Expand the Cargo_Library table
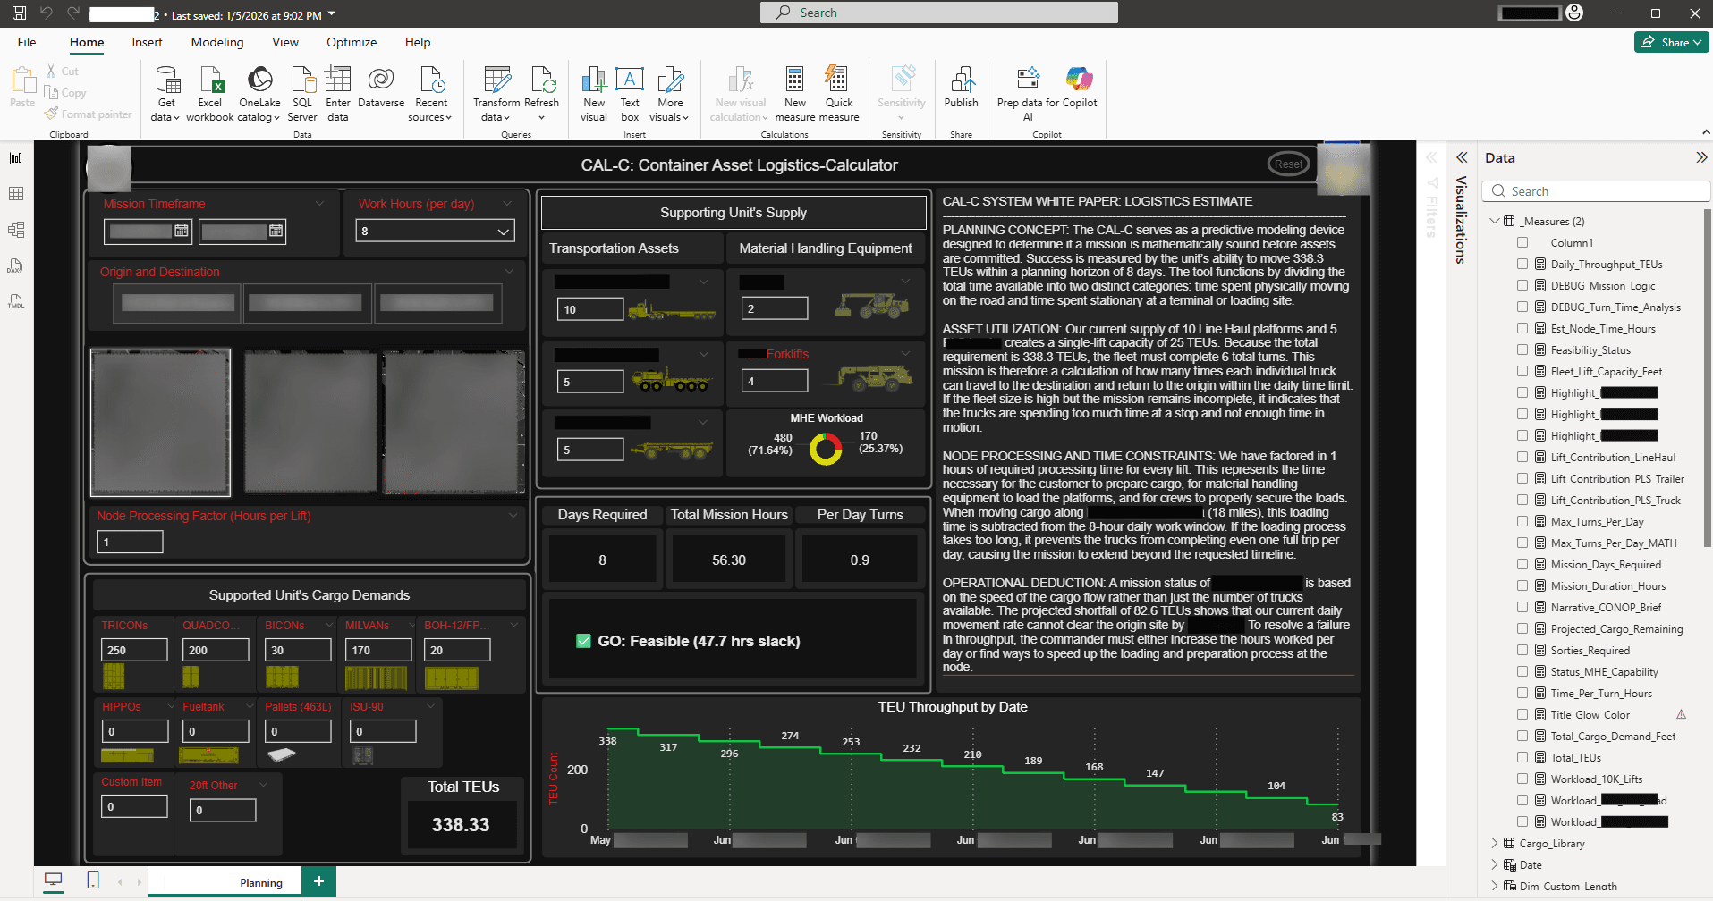The width and height of the screenshot is (1713, 901). pyautogui.click(x=1495, y=843)
